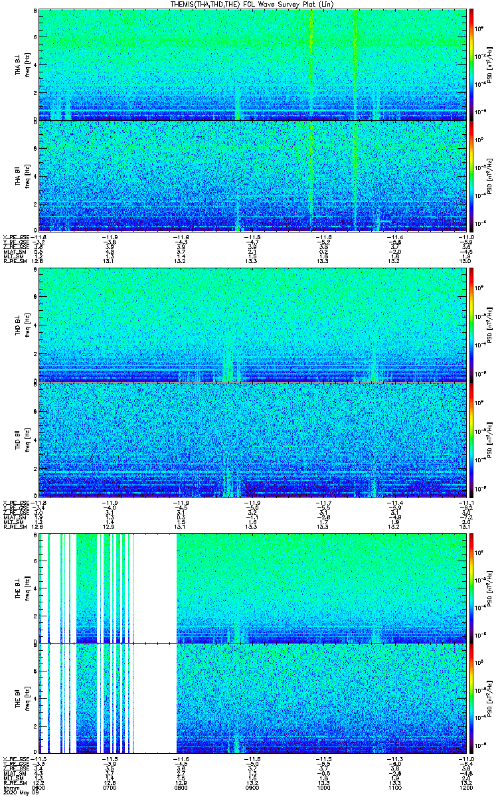Select the THE B-parallel freq [Hz] axis label
Image resolution: width=498 pixels, height=797 pixels.
pos(29,698)
